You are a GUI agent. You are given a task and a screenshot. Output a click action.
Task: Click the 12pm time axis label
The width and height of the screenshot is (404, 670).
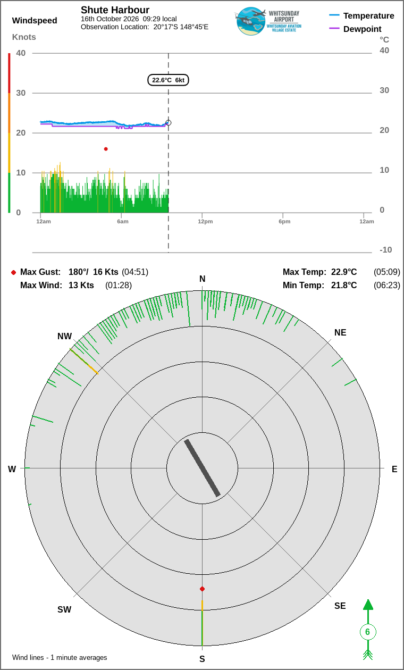[205, 221]
